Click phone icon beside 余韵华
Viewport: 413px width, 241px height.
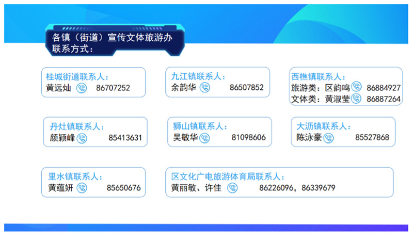point(205,87)
